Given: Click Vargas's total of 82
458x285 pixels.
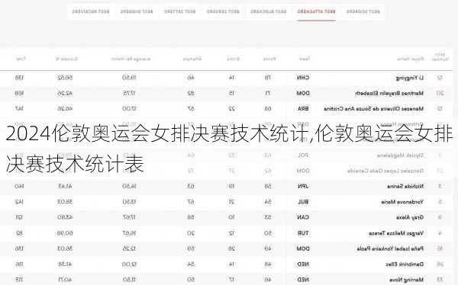Looking at the screenshot, I should (x=19, y=233).
